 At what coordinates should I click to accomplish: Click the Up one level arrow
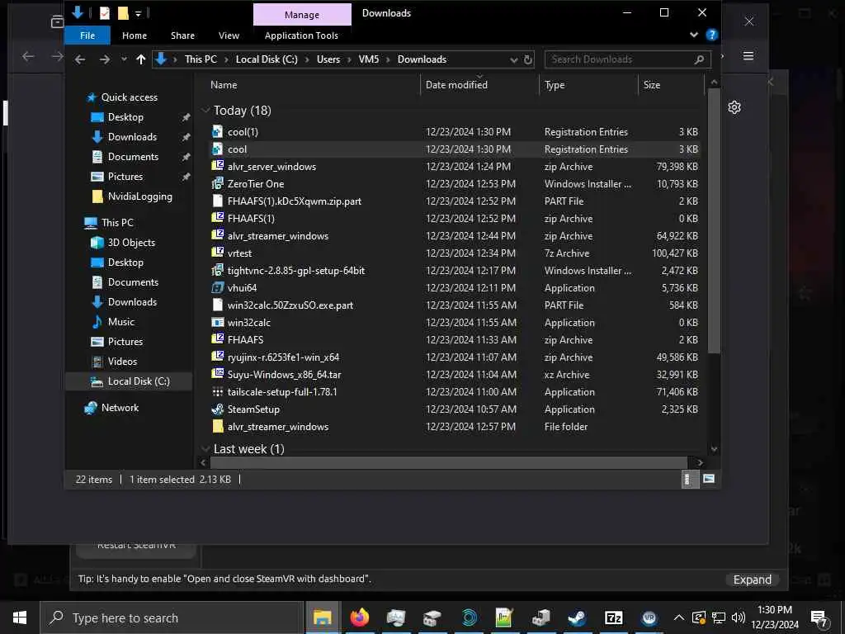click(x=140, y=59)
